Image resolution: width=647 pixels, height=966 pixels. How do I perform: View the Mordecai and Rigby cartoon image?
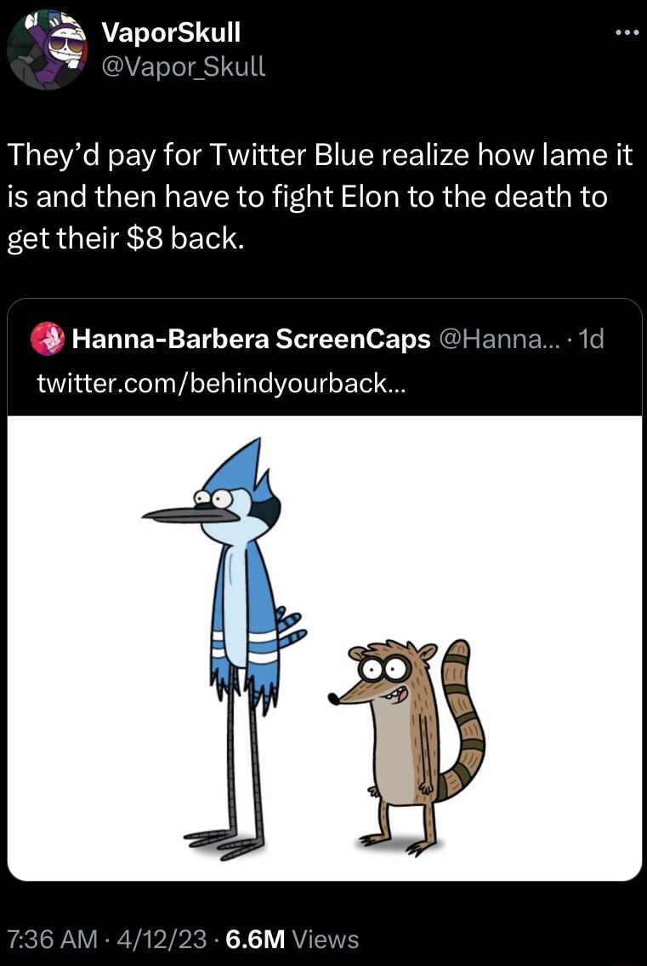pos(323,647)
